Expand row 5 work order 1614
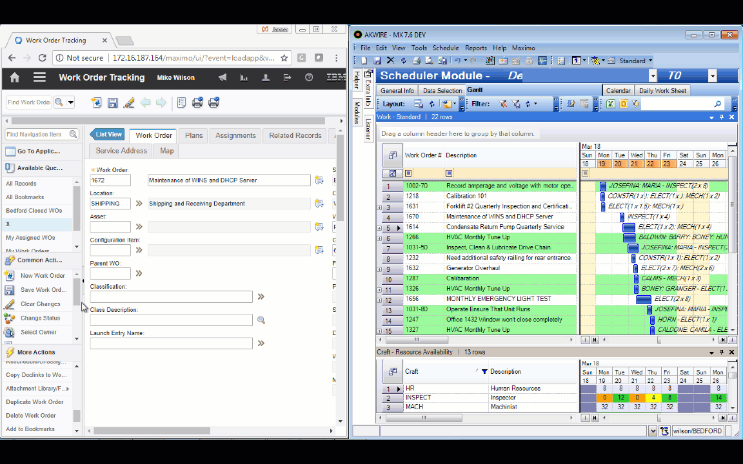Image resolution: width=743 pixels, height=464 pixels. pyautogui.click(x=379, y=228)
